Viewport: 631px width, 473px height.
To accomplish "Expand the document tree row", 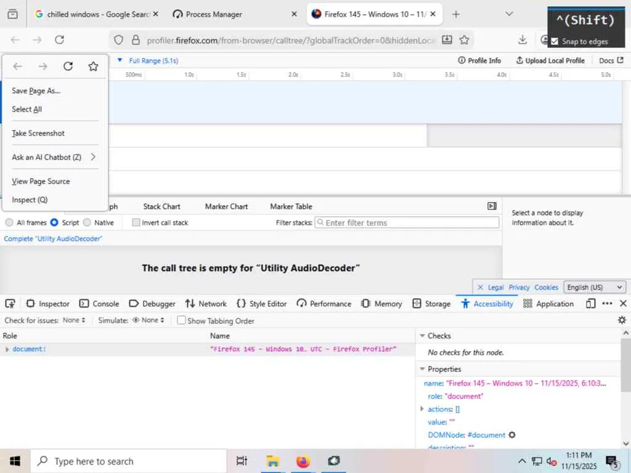I will tap(7, 349).
